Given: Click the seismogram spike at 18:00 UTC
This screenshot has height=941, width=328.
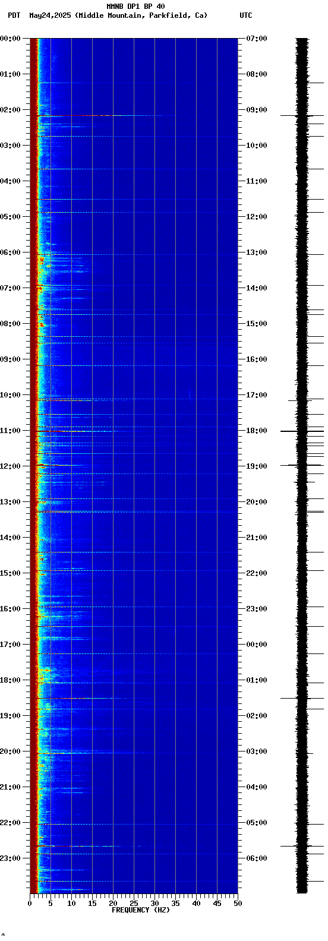Looking at the screenshot, I should pos(302,431).
